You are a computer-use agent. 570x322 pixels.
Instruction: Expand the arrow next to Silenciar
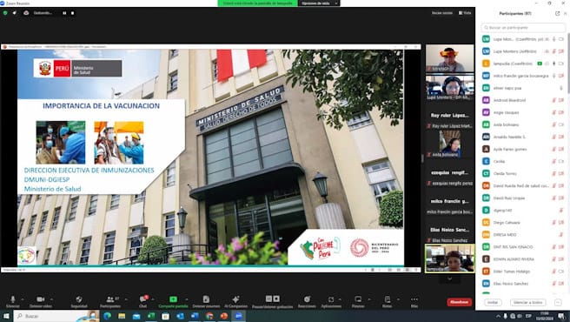point(23,299)
